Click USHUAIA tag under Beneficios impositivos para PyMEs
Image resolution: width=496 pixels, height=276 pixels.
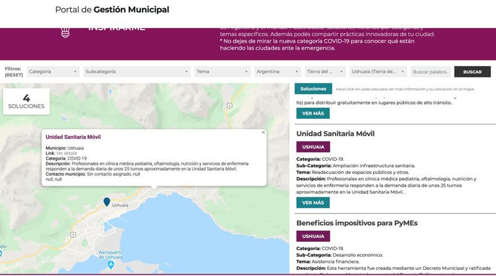[x=313, y=236]
